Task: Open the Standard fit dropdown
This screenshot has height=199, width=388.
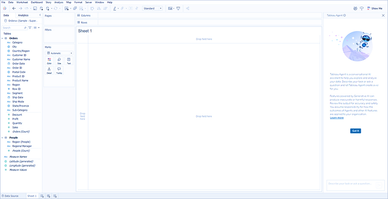Action: click(152, 9)
